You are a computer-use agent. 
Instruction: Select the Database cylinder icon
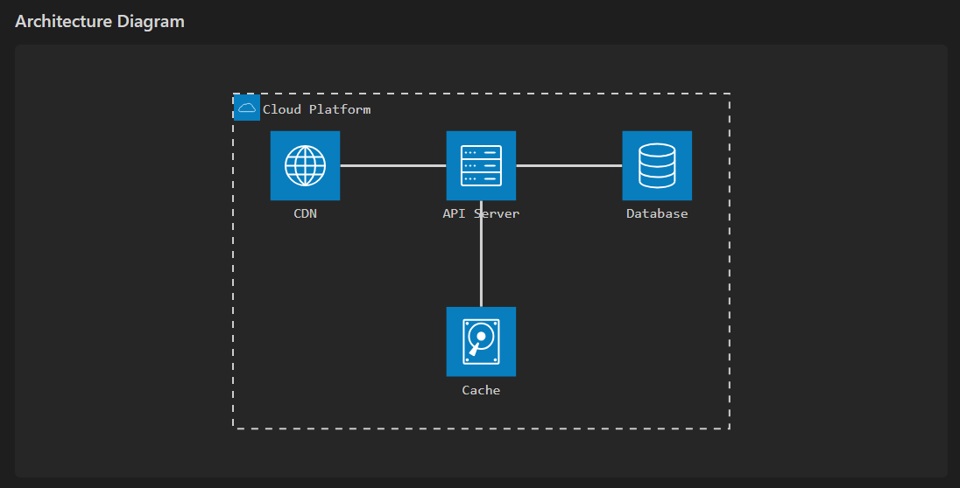(657, 165)
